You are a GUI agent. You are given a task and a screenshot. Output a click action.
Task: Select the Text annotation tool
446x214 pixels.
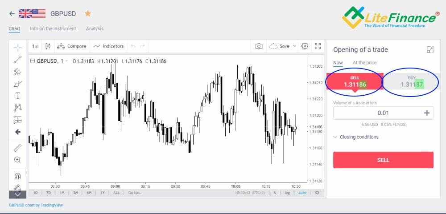[x=18, y=96]
